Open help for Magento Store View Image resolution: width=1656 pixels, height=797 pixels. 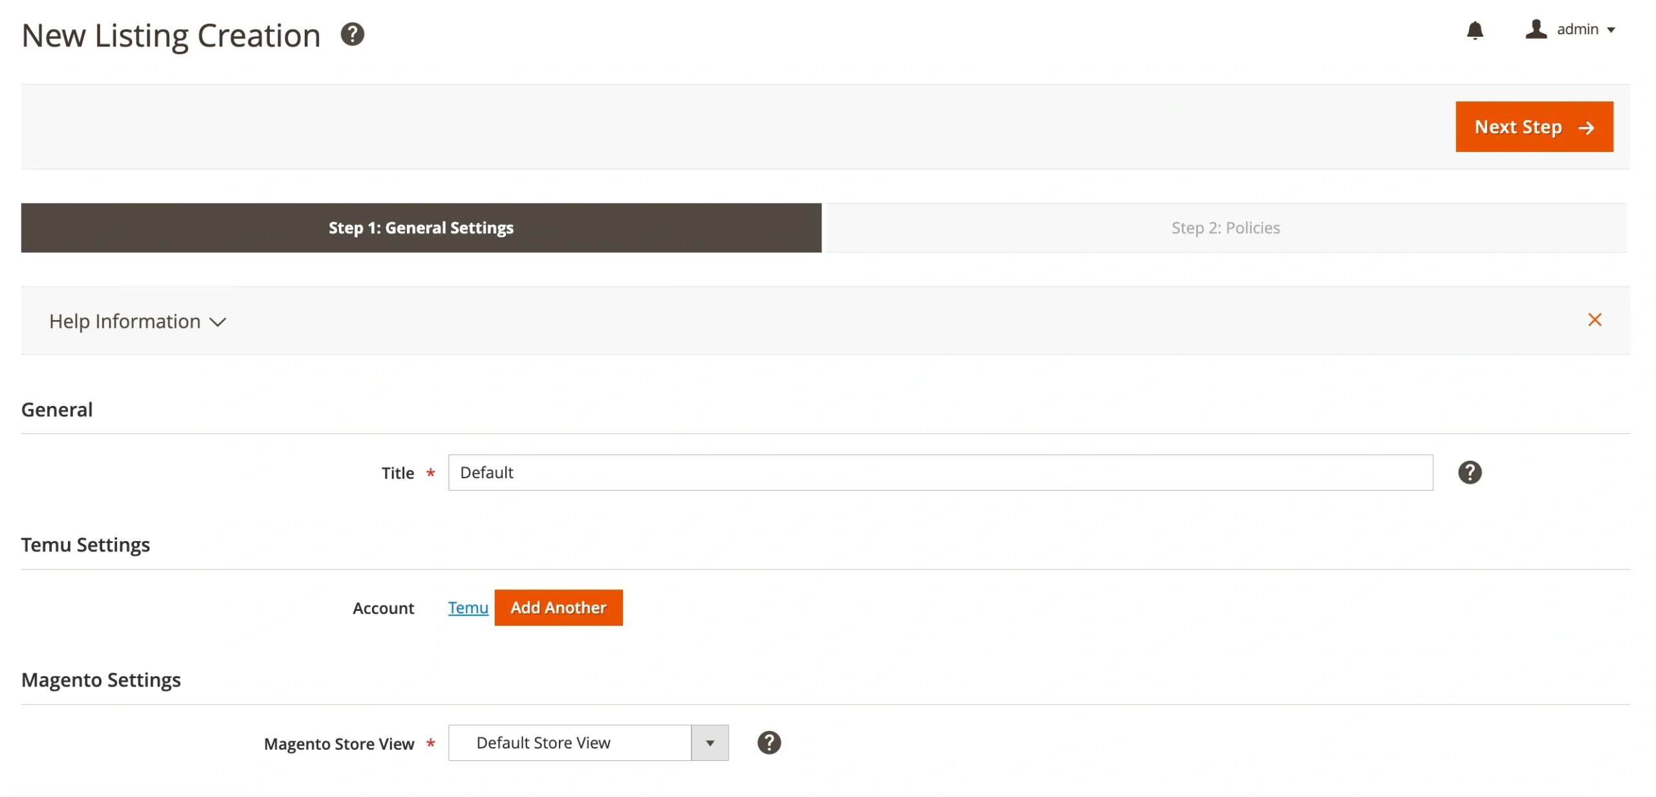pyautogui.click(x=769, y=743)
